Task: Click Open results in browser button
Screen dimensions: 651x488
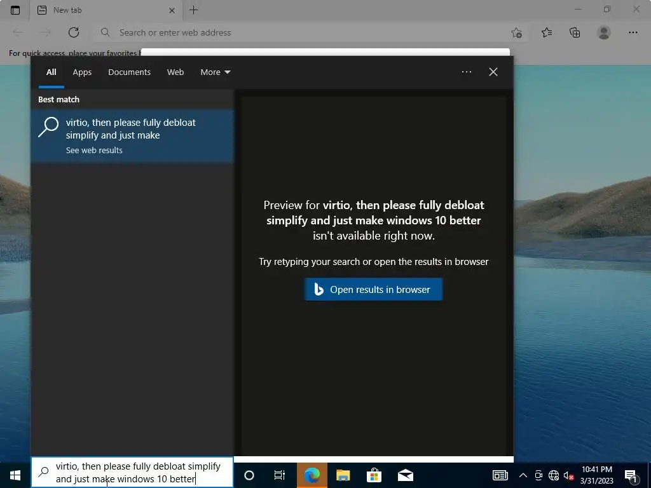Action: click(x=373, y=289)
